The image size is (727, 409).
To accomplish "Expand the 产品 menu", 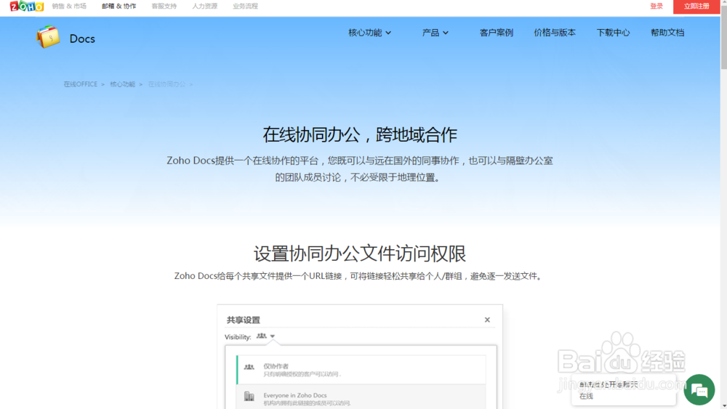I will click(x=435, y=33).
